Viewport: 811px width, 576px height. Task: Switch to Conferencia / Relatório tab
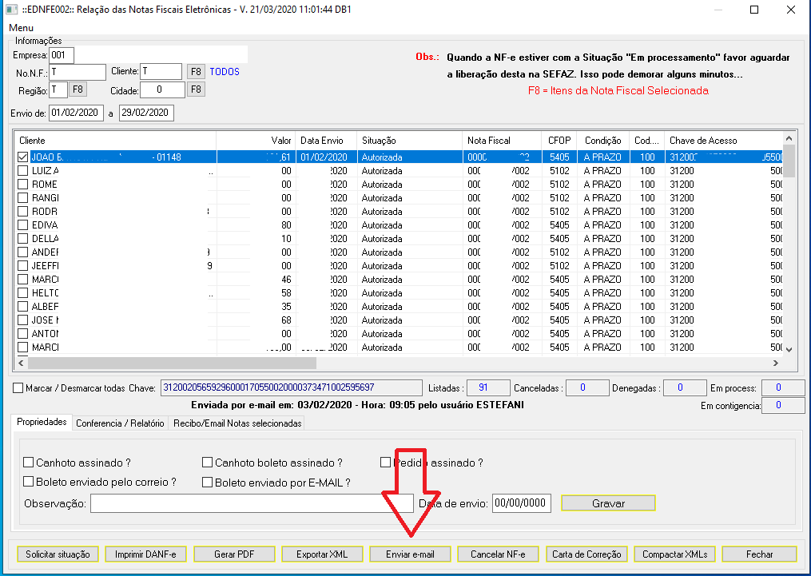[x=120, y=423]
